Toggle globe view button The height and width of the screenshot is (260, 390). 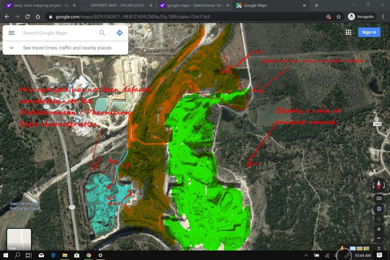coord(379,209)
